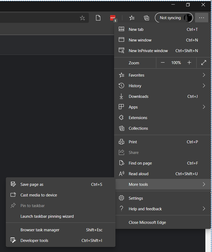212x252 pixels.
Task: Click the Collections icon in the menu
Action: pos(122,128)
